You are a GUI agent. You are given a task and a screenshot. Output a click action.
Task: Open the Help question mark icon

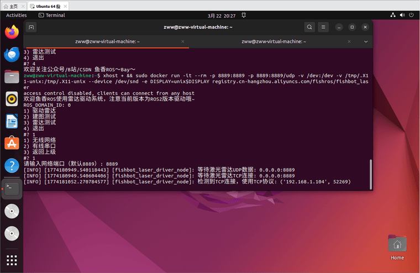12,166
